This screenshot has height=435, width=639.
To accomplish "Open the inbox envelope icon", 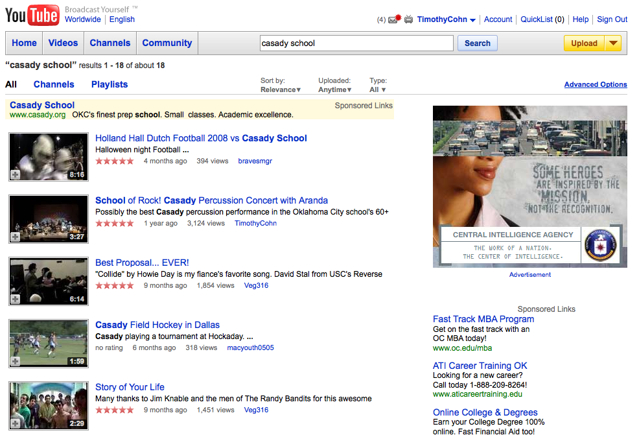I will click(x=393, y=19).
